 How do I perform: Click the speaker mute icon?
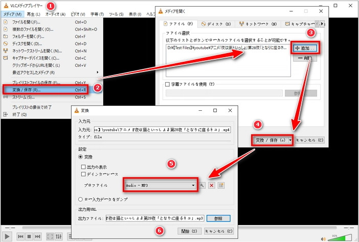tap(323, 239)
